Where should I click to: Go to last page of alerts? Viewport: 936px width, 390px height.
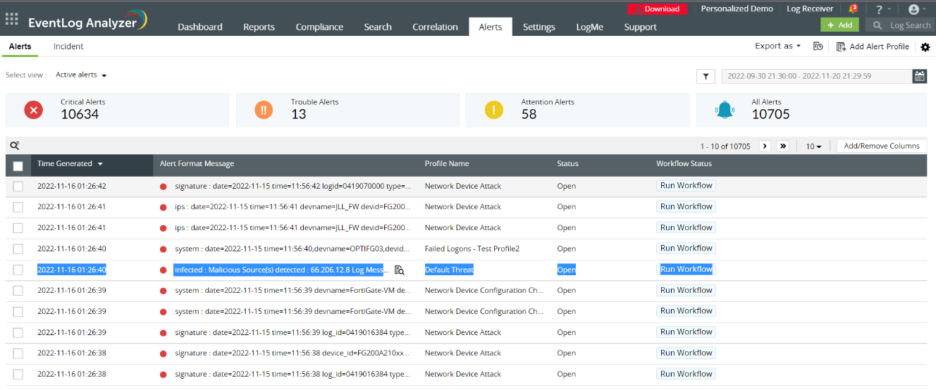click(783, 146)
